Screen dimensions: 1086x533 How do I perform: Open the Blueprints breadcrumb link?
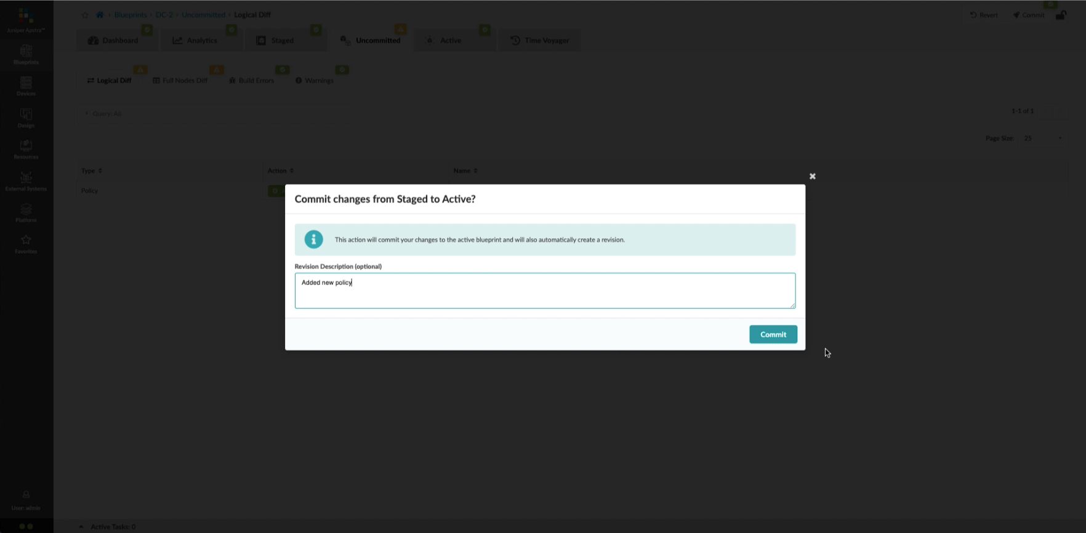(x=131, y=15)
